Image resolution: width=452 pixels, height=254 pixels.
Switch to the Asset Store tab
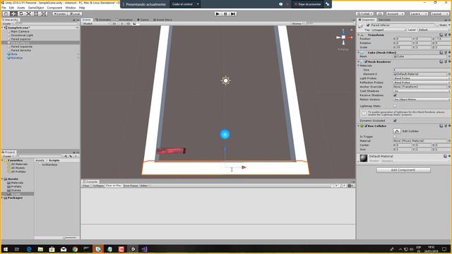[x=163, y=20]
